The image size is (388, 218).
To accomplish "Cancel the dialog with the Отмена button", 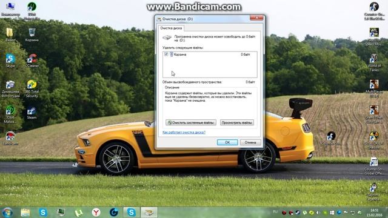I will (250, 142).
